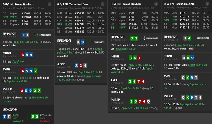The height and width of the screenshot is (124, 212).
Task: Click the ШОУДАУН heading
Action: [10, 110]
